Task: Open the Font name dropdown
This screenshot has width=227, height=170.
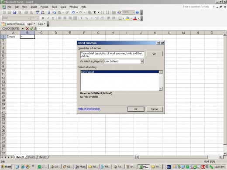Action: pyautogui.click(x=29, y=18)
